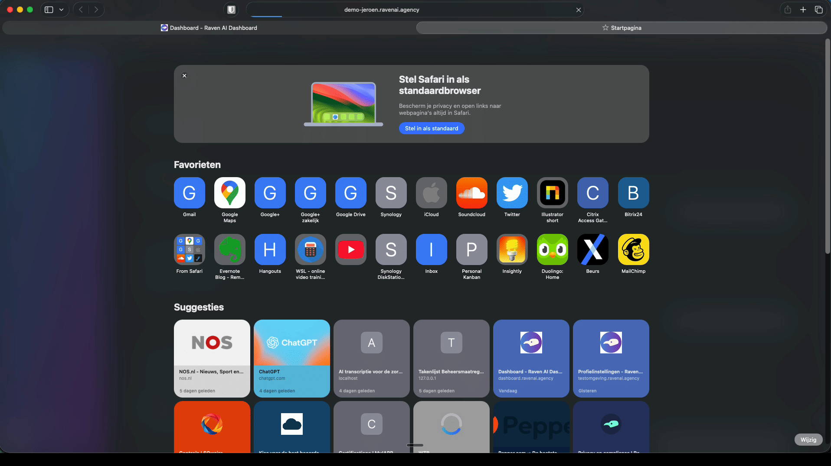Click the privacy shield icon
Image resolution: width=831 pixels, height=466 pixels.
(231, 10)
